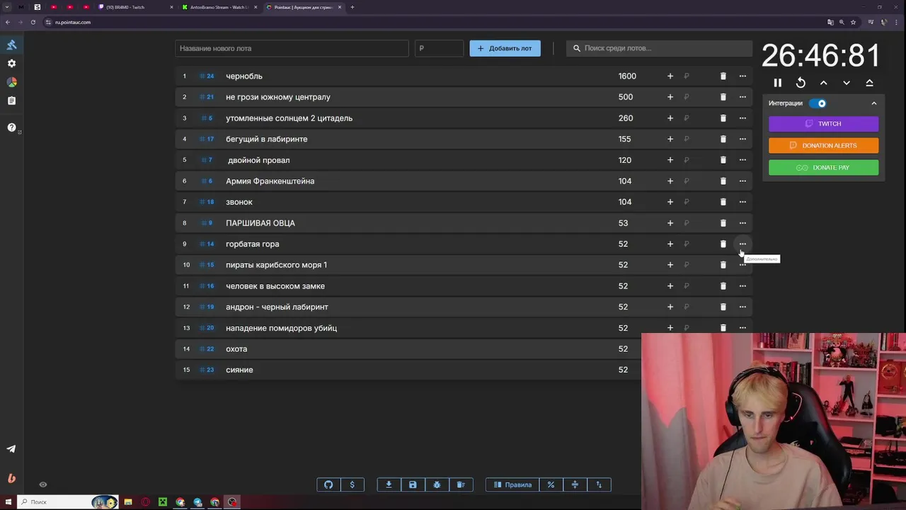906x510 pixels.
Task: Delete the не грози южному централу lot
Action: click(x=723, y=97)
